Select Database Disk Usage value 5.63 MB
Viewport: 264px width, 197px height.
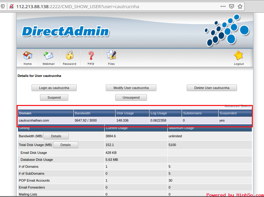pos(112,160)
